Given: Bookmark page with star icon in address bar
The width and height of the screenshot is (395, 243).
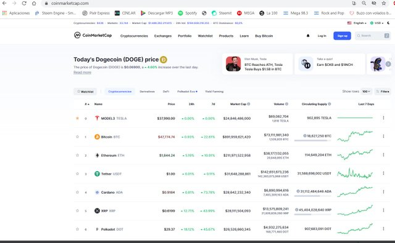Looking at the screenshot, I should 384,3.
